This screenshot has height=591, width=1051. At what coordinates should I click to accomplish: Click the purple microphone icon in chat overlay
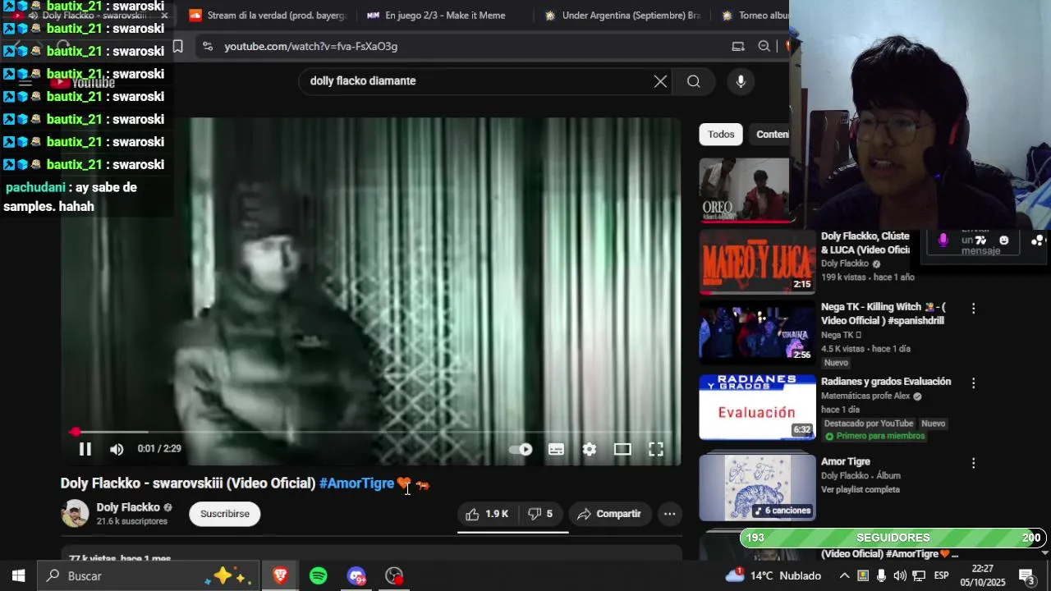tap(943, 240)
